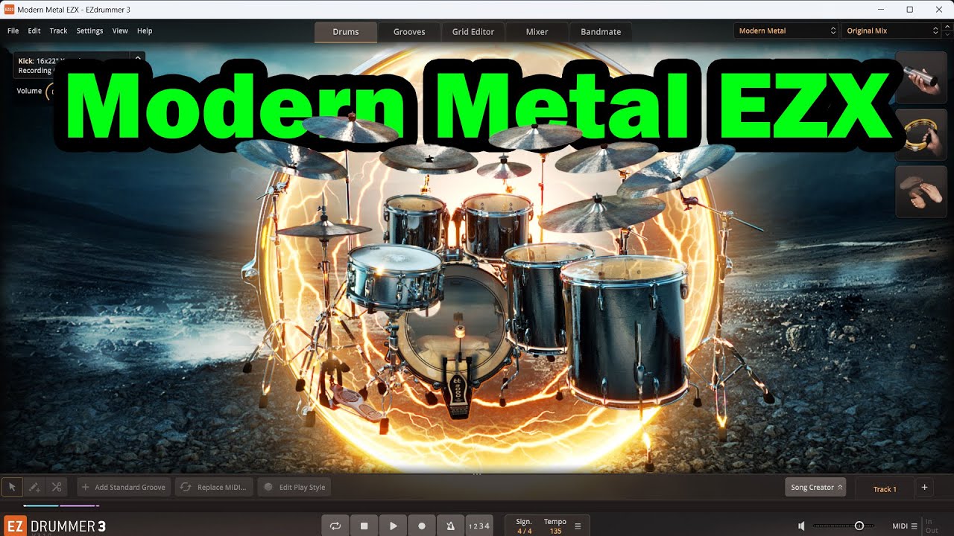Open the tempo and signature menu
Screen dimensions: 954x536
tap(578, 526)
